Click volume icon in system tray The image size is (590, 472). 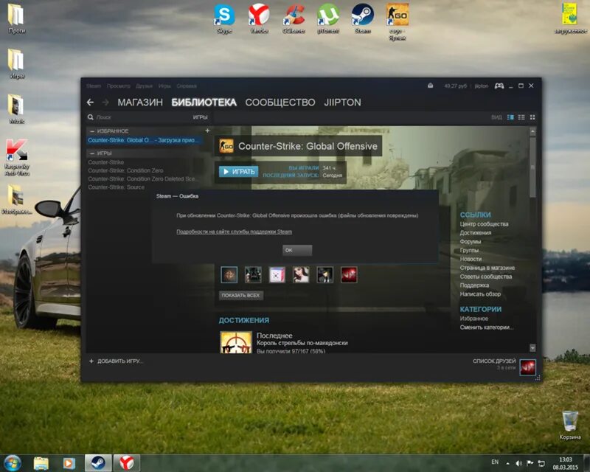pyautogui.click(x=519, y=463)
